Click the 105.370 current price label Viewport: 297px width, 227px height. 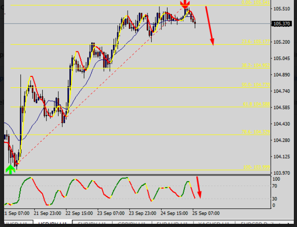(x=280, y=24)
